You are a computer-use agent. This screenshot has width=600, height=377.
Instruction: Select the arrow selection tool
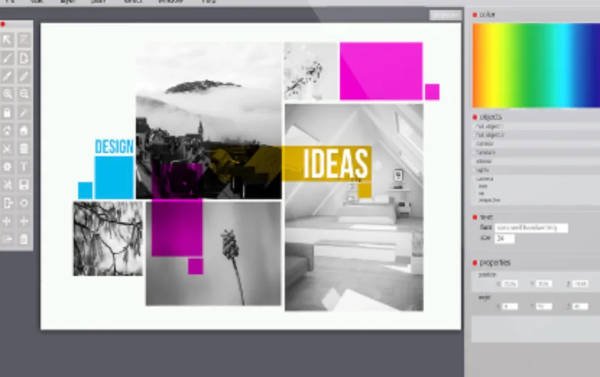click(x=7, y=40)
